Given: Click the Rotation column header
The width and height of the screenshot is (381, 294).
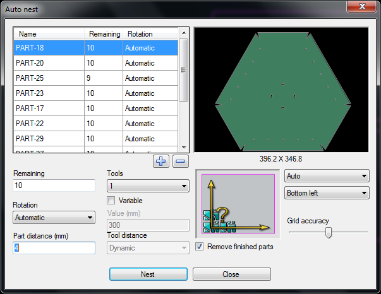Looking at the screenshot, I should [x=150, y=34].
